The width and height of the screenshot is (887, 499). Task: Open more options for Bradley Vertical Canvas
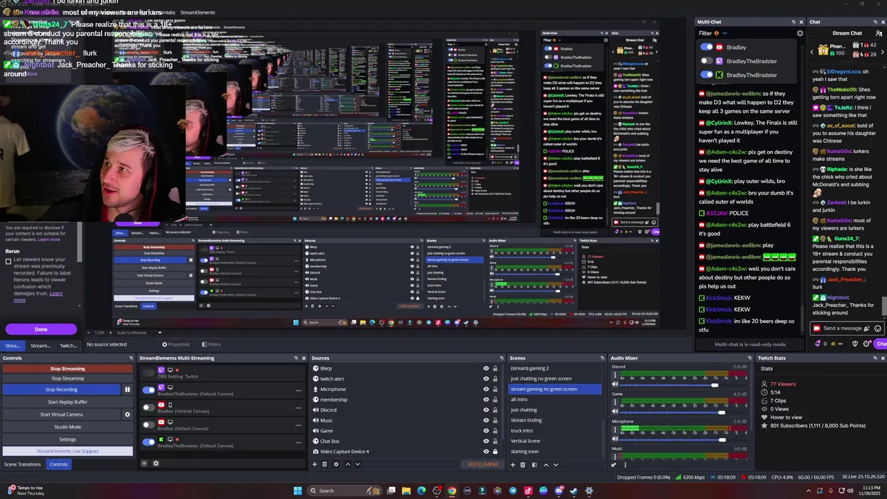point(299,407)
